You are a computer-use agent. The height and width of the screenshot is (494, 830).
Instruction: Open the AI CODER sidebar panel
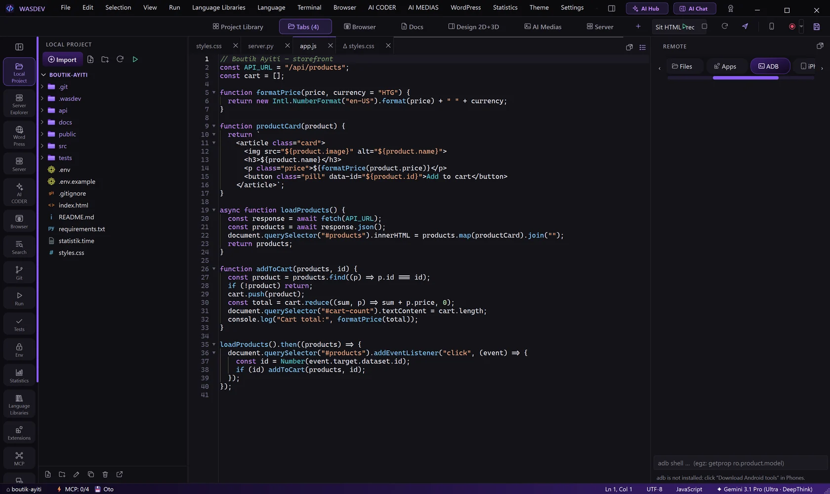[x=19, y=193]
